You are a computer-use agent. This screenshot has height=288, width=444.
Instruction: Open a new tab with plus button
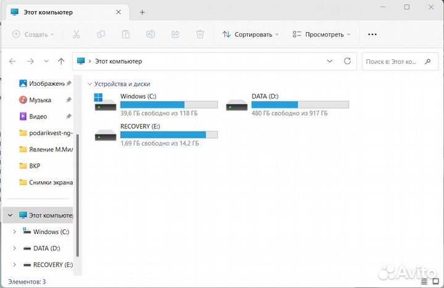point(142,12)
